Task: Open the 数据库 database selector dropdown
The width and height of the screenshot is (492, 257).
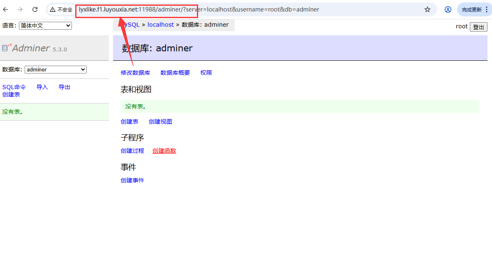Action: (x=55, y=69)
